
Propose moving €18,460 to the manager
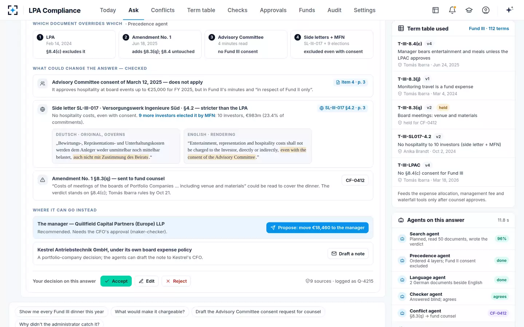click(x=317, y=228)
